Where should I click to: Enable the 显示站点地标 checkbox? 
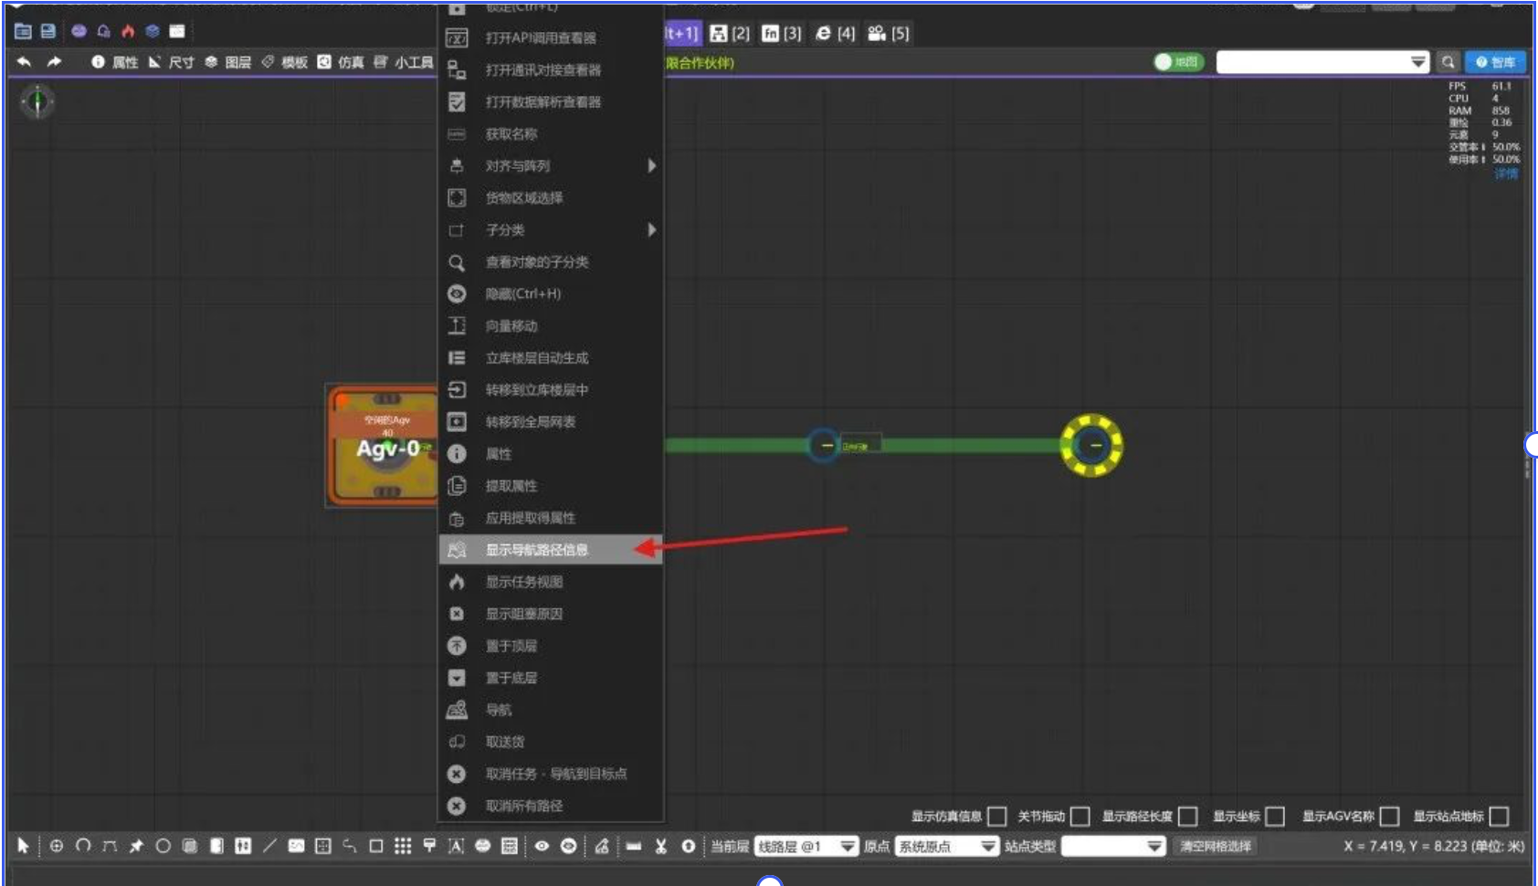1499,817
